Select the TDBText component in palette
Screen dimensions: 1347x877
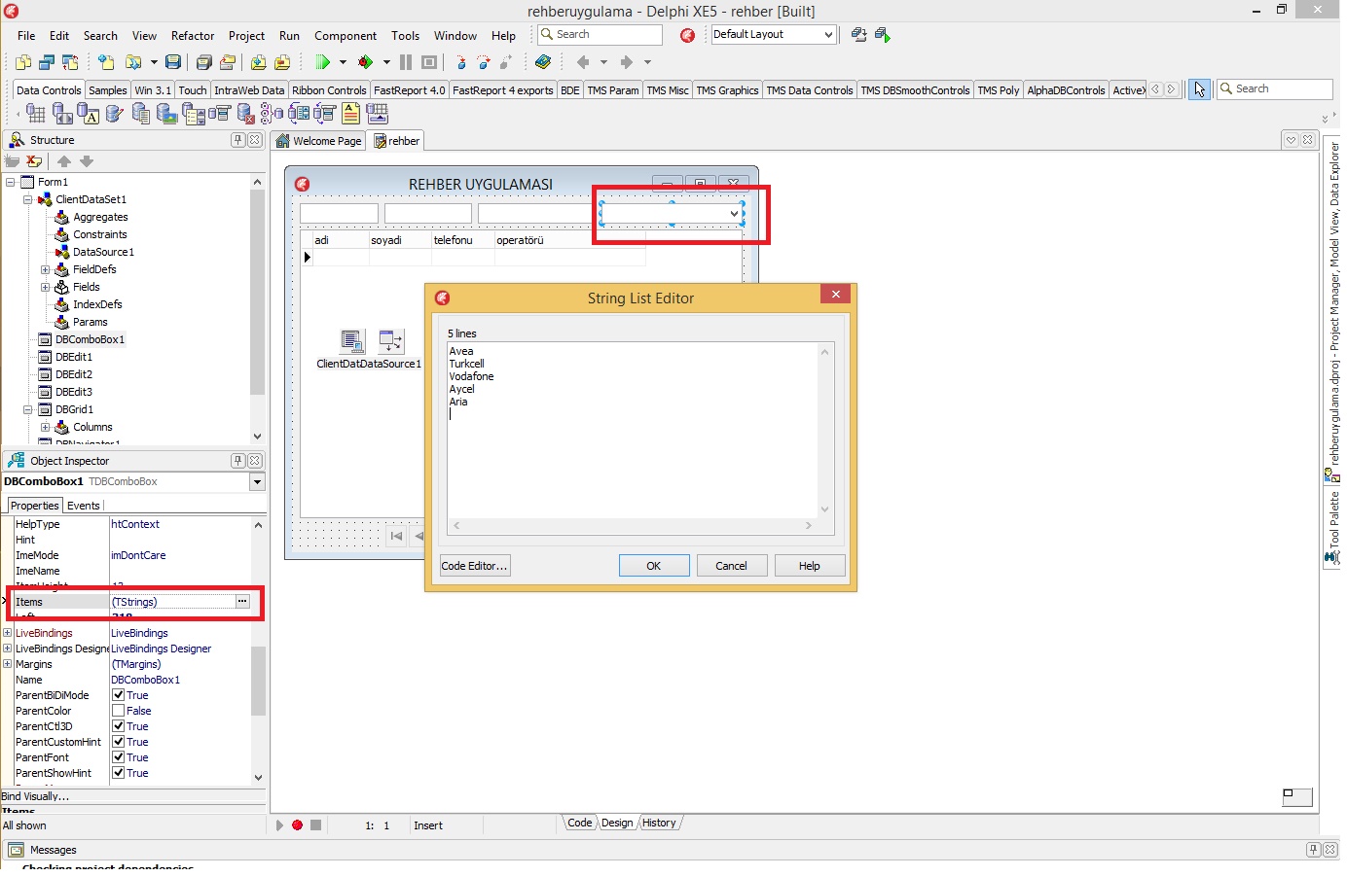(89, 114)
